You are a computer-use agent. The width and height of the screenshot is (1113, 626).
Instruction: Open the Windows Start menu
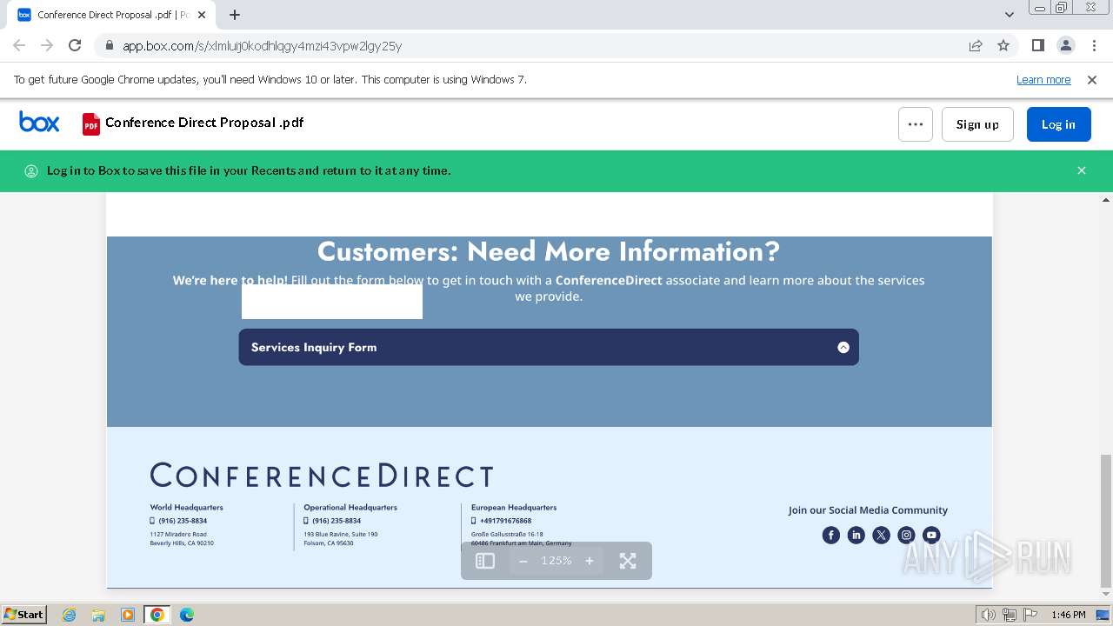(24, 615)
